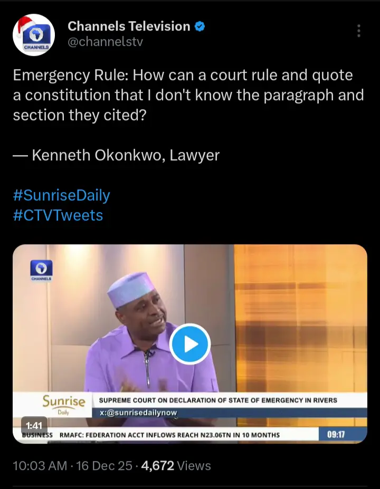This screenshot has height=489, width=380.
Task: Click the Channels Television display name
Action: pyautogui.click(x=129, y=26)
